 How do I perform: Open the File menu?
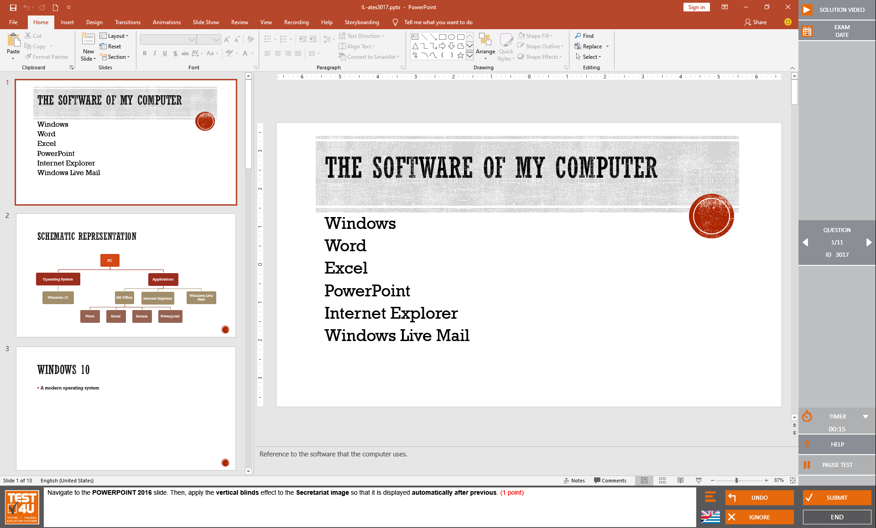point(13,22)
